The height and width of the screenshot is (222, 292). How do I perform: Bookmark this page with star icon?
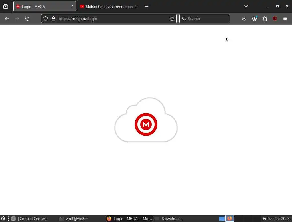click(x=172, y=19)
